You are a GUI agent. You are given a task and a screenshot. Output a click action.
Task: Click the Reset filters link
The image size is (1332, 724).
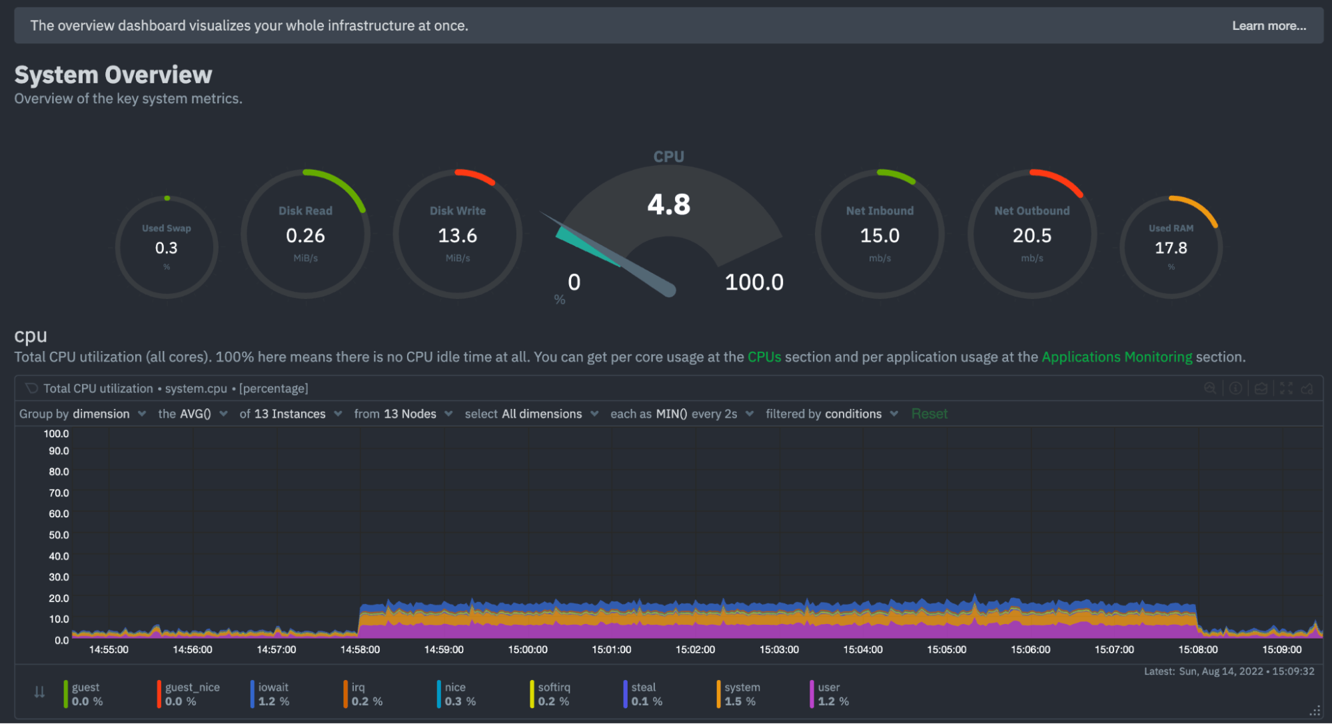click(x=929, y=414)
